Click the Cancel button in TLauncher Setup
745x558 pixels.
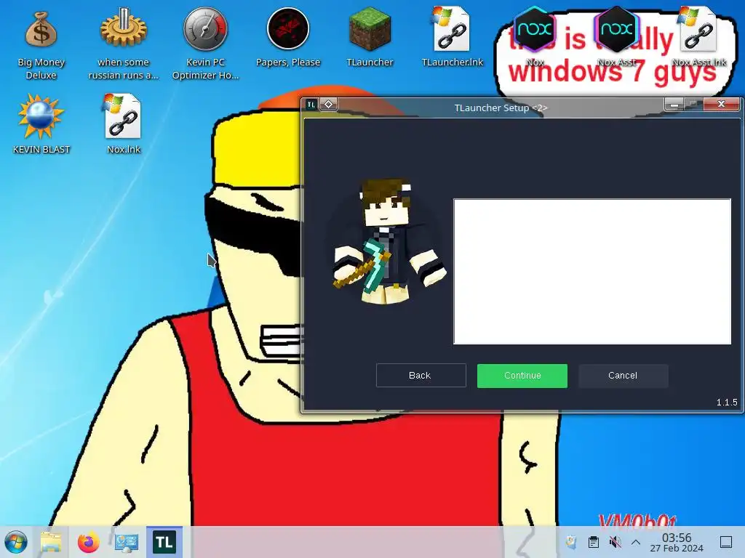[x=623, y=376]
